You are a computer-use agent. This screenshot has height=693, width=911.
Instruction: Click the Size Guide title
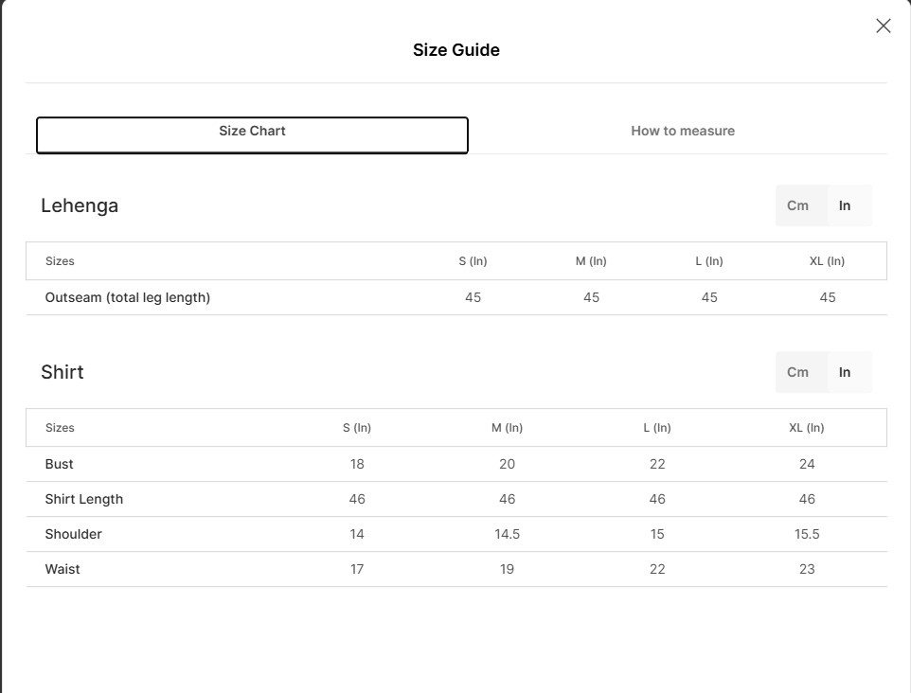click(455, 50)
